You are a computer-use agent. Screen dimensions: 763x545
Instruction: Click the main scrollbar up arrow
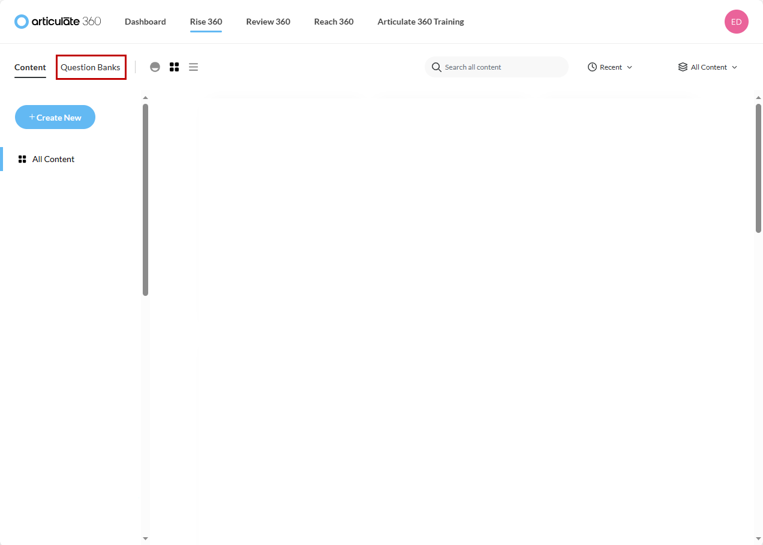pyautogui.click(x=758, y=97)
